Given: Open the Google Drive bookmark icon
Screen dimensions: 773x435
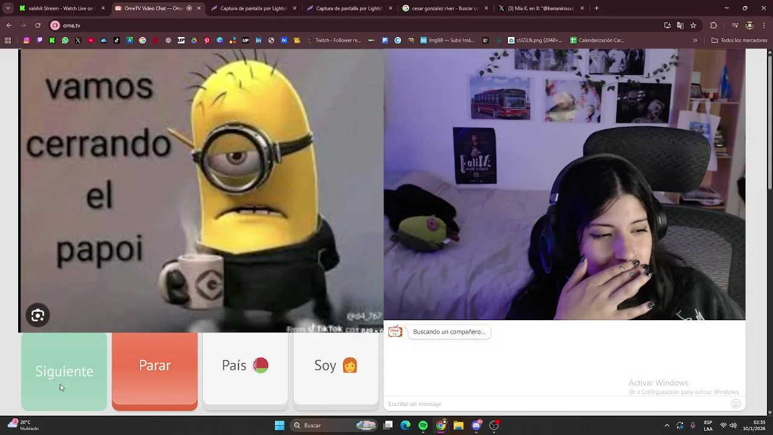Looking at the screenshot, I should tap(194, 40).
